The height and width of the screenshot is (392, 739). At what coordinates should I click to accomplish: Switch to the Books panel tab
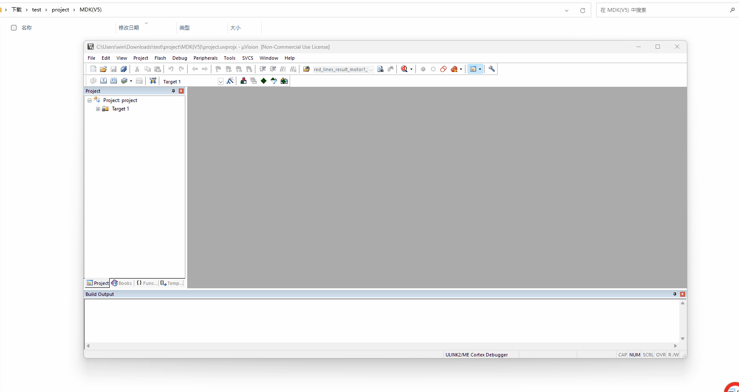point(122,283)
